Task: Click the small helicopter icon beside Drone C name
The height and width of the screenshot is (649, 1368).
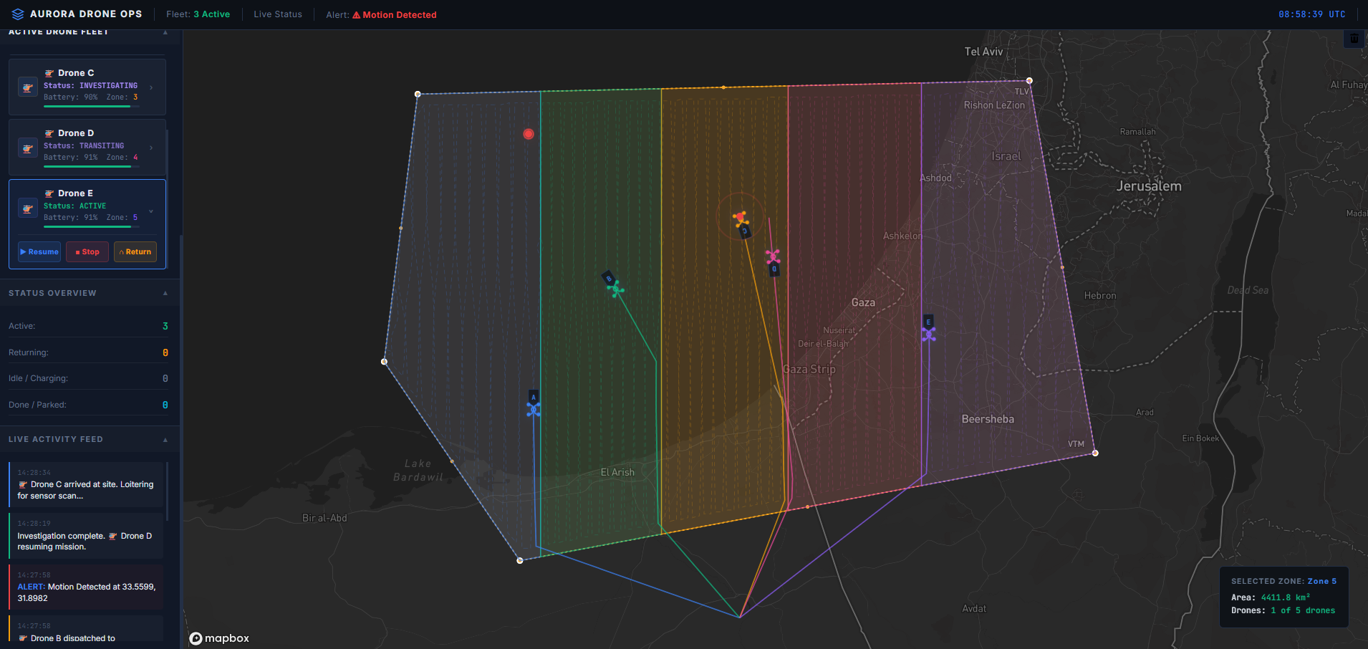Action: point(49,73)
